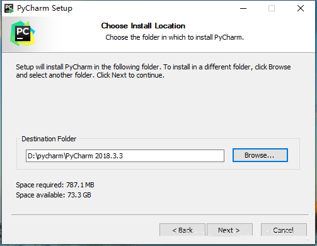Screen dimensions: 317x246
Task: Click the 'PyCharm Setup' window title text
Action: [45, 8]
